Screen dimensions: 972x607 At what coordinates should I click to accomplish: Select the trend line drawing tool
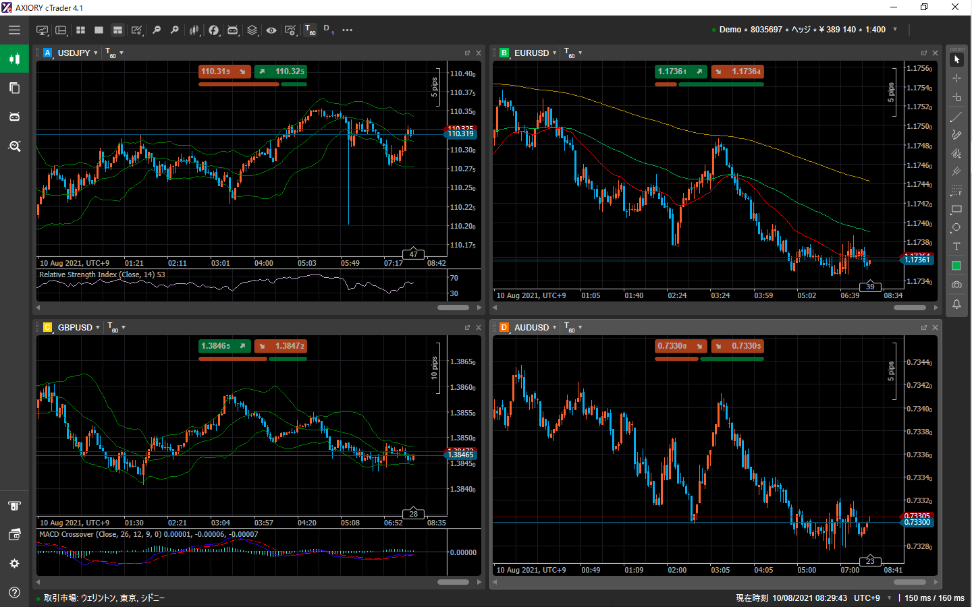click(956, 117)
